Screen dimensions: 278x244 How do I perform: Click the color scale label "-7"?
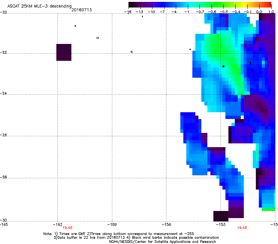pos(162,12)
